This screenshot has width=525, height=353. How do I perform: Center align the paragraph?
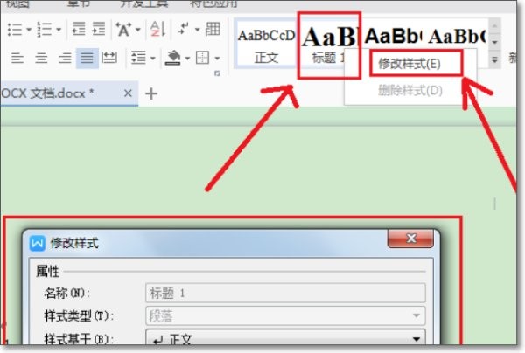point(41,59)
